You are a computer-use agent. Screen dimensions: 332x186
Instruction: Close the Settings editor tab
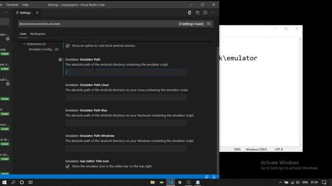click(x=37, y=12)
